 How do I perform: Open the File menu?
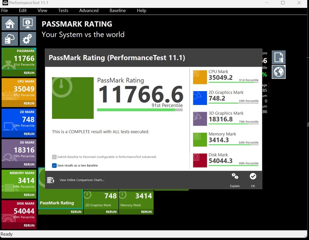(x=4, y=10)
